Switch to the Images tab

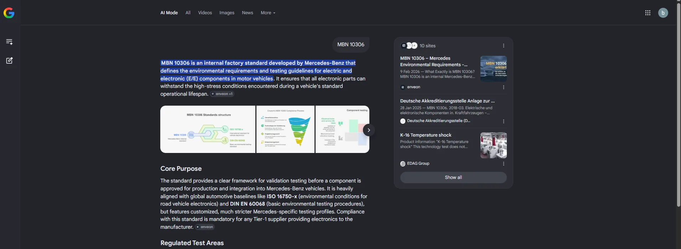pos(227,13)
